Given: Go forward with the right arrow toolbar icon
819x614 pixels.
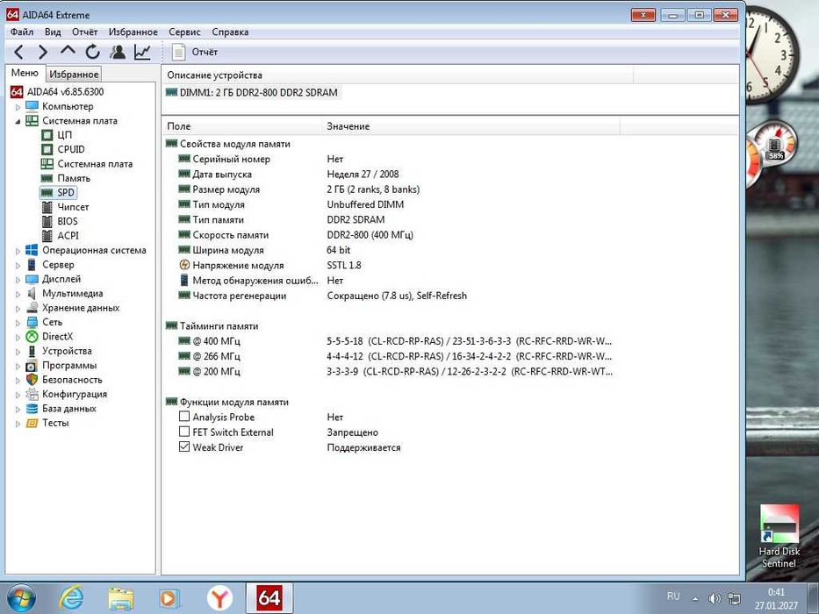Looking at the screenshot, I should tap(43, 52).
